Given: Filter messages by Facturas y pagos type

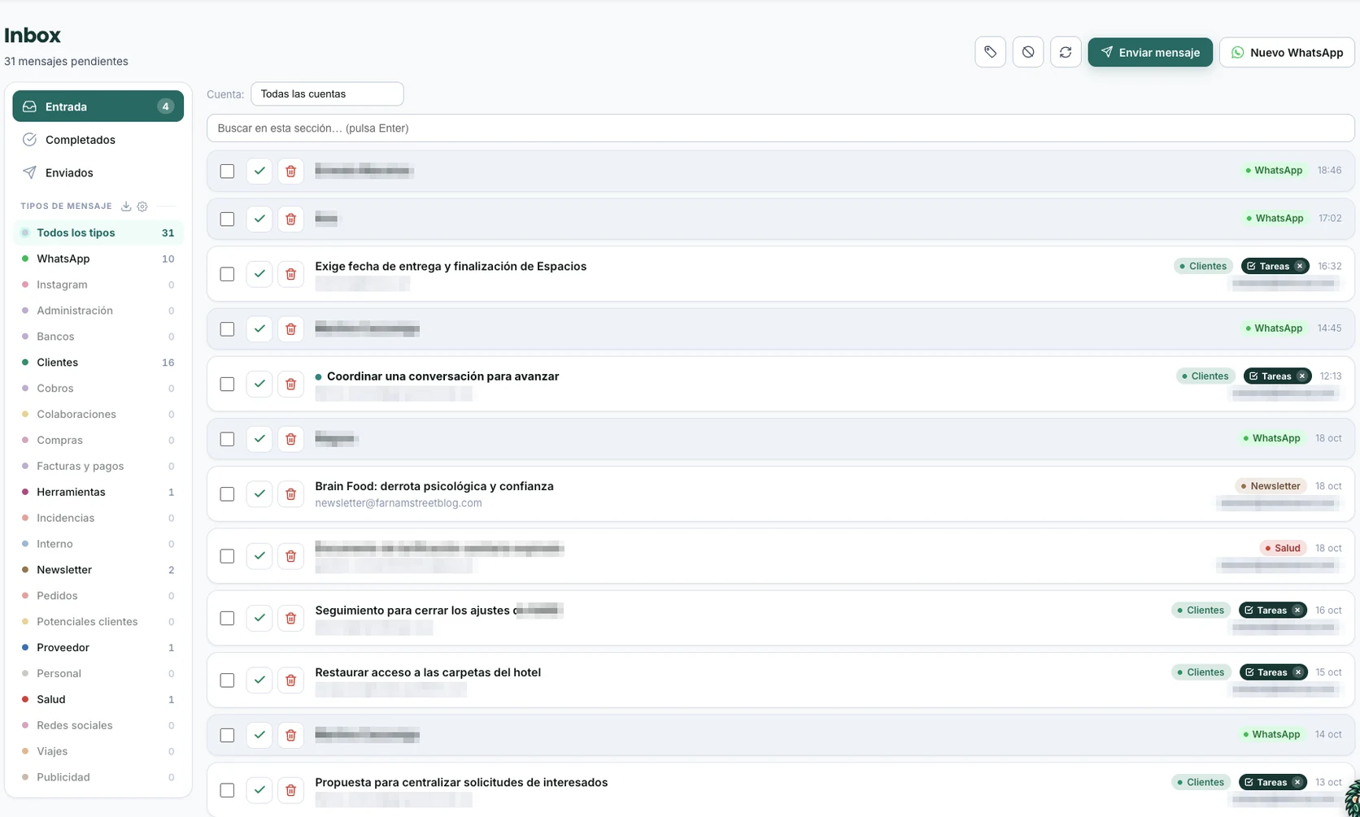Looking at the screenshot, I should (98, 466).
